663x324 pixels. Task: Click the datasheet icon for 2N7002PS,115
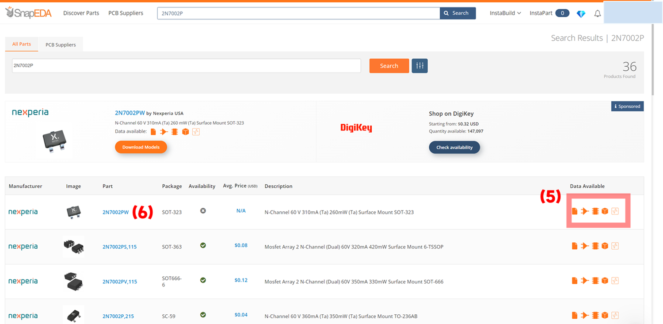click(575, 246)
